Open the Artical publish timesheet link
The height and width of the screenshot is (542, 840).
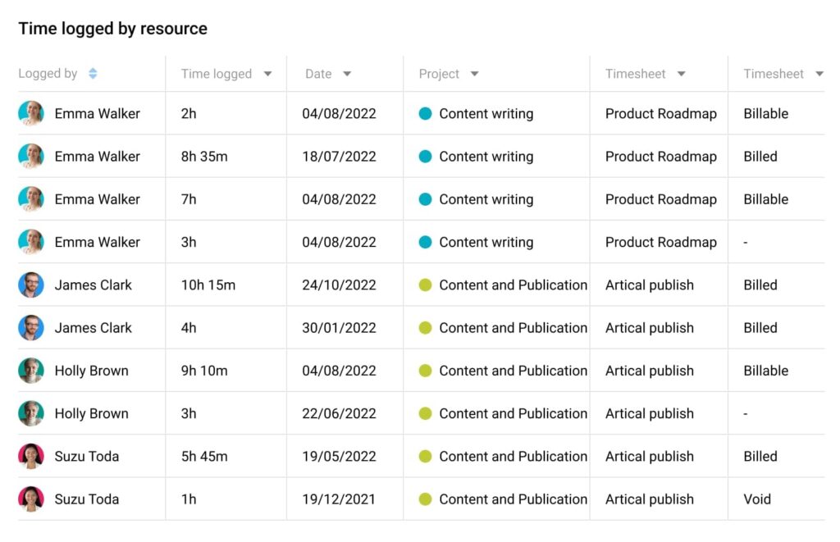point(649,285)
